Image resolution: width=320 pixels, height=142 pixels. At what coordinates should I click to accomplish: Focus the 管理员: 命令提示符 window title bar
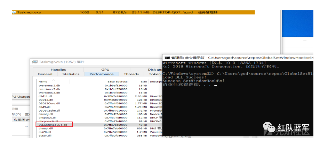coord(238,58)
